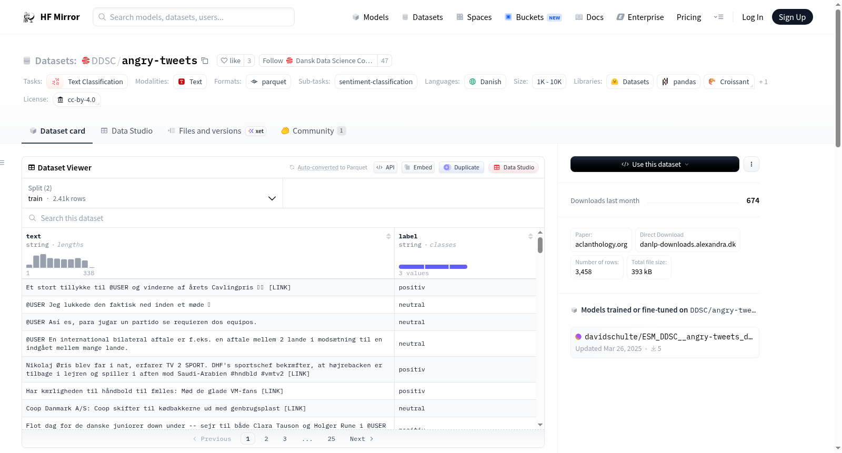The height and width of the screenshot is (453, 842).
Task: Open Data Studio from the viewer header
Action: click(x=514, y=168)
